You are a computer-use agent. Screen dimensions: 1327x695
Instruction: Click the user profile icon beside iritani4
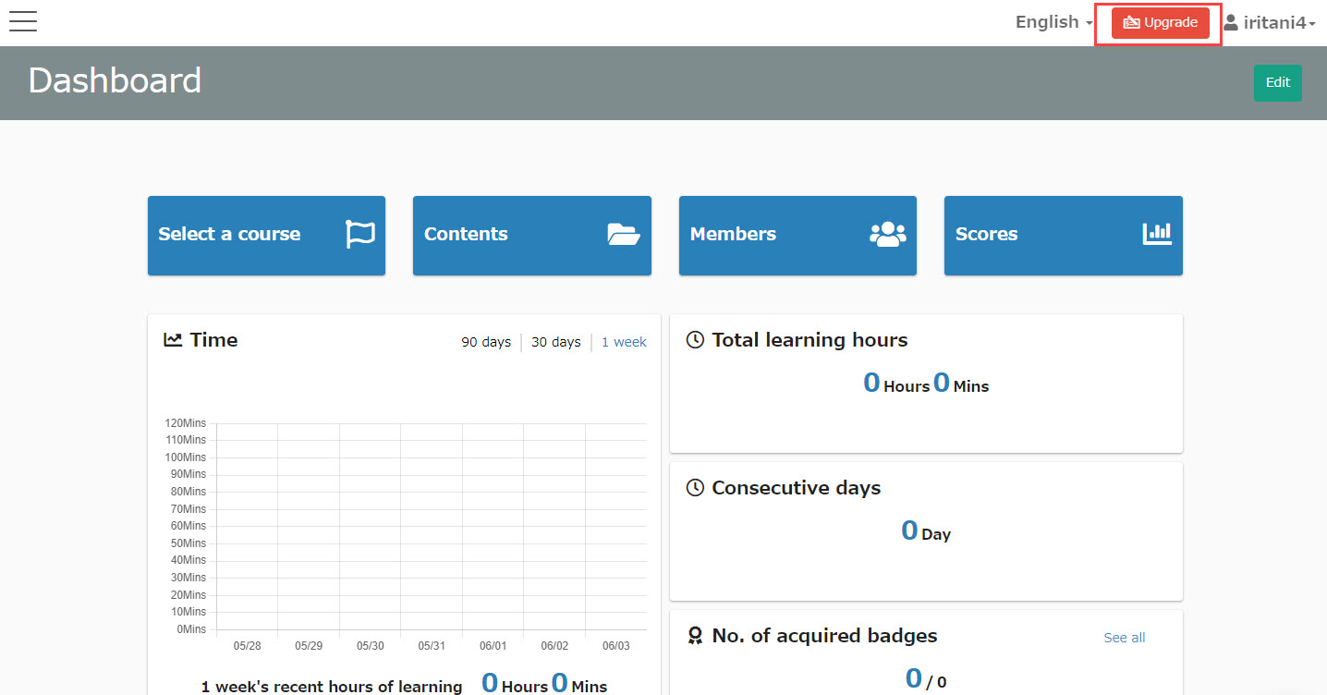tap(1230, 22)
